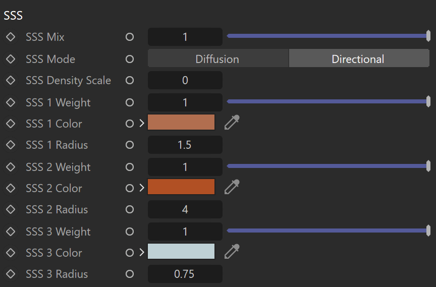The height and width of the screenshot is (287, 436).
Task: Expand the SSS 3 Color chevron
Action: tap(142, 252)
